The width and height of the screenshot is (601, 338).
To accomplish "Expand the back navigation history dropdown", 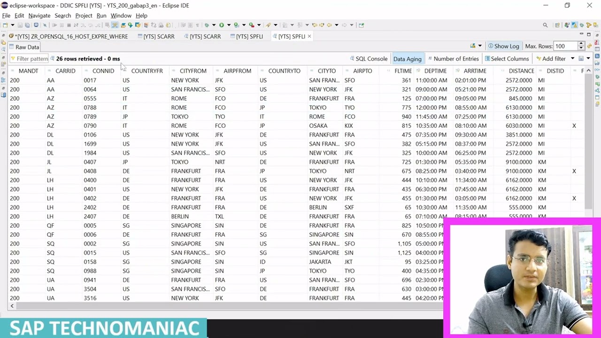I will tap(337, 25).
